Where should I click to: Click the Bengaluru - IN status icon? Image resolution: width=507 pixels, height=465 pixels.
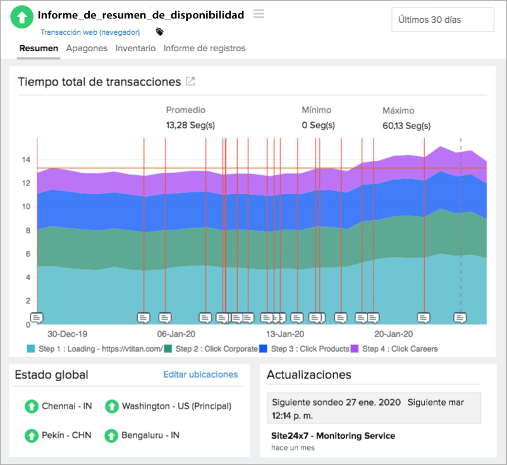pyautogui.click(x=111, y=435)
